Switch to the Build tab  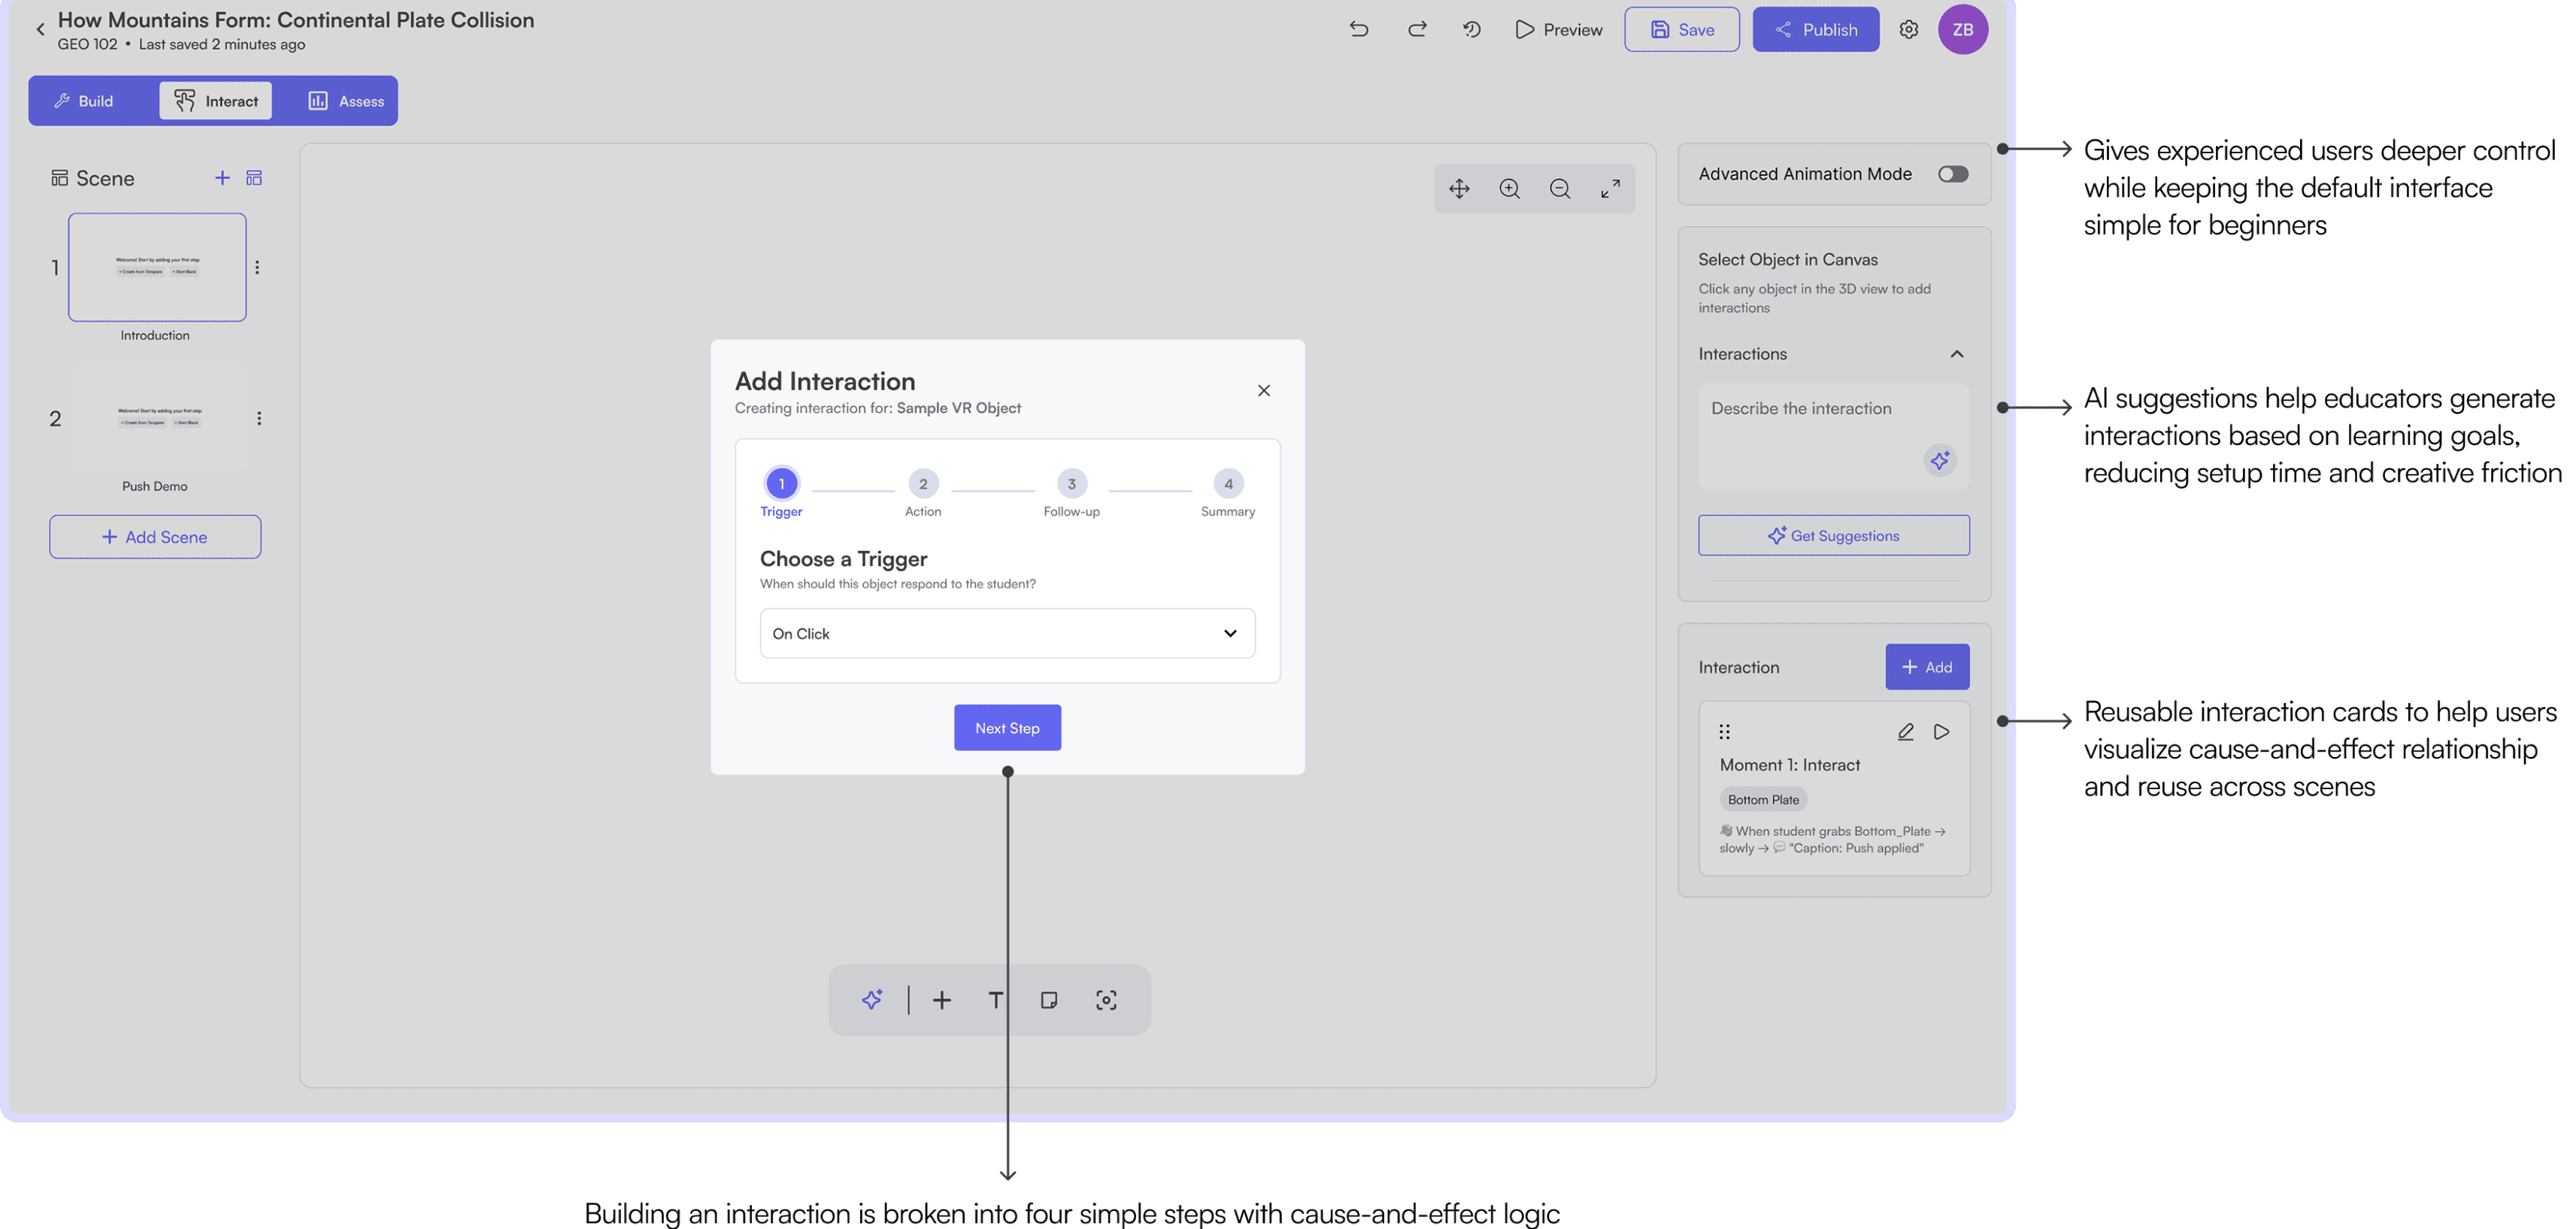click(x=84, y=101)
